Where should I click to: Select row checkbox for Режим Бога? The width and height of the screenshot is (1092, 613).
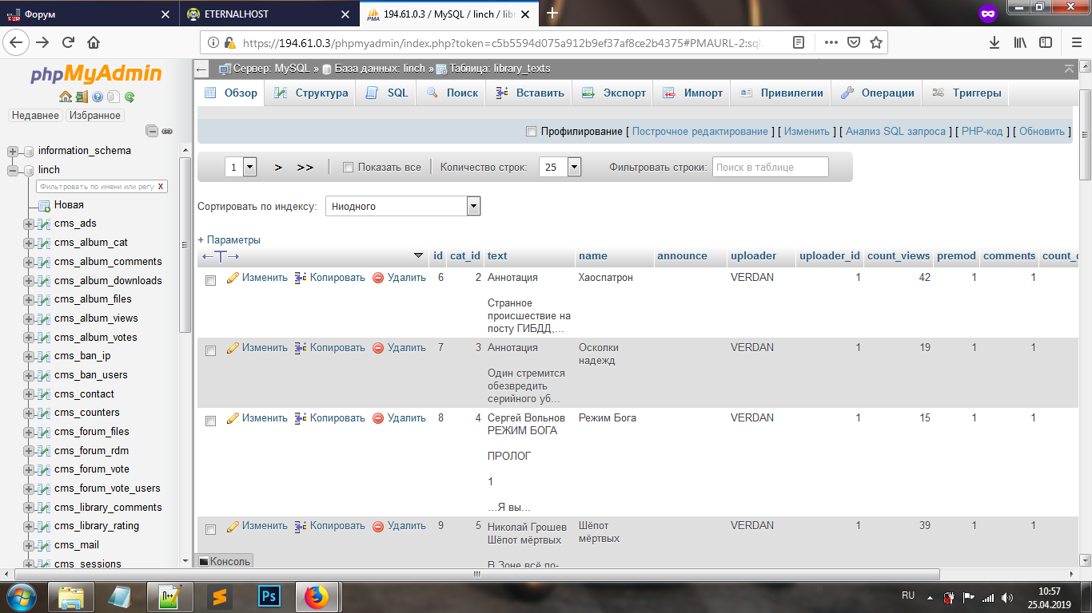point(211,421)
